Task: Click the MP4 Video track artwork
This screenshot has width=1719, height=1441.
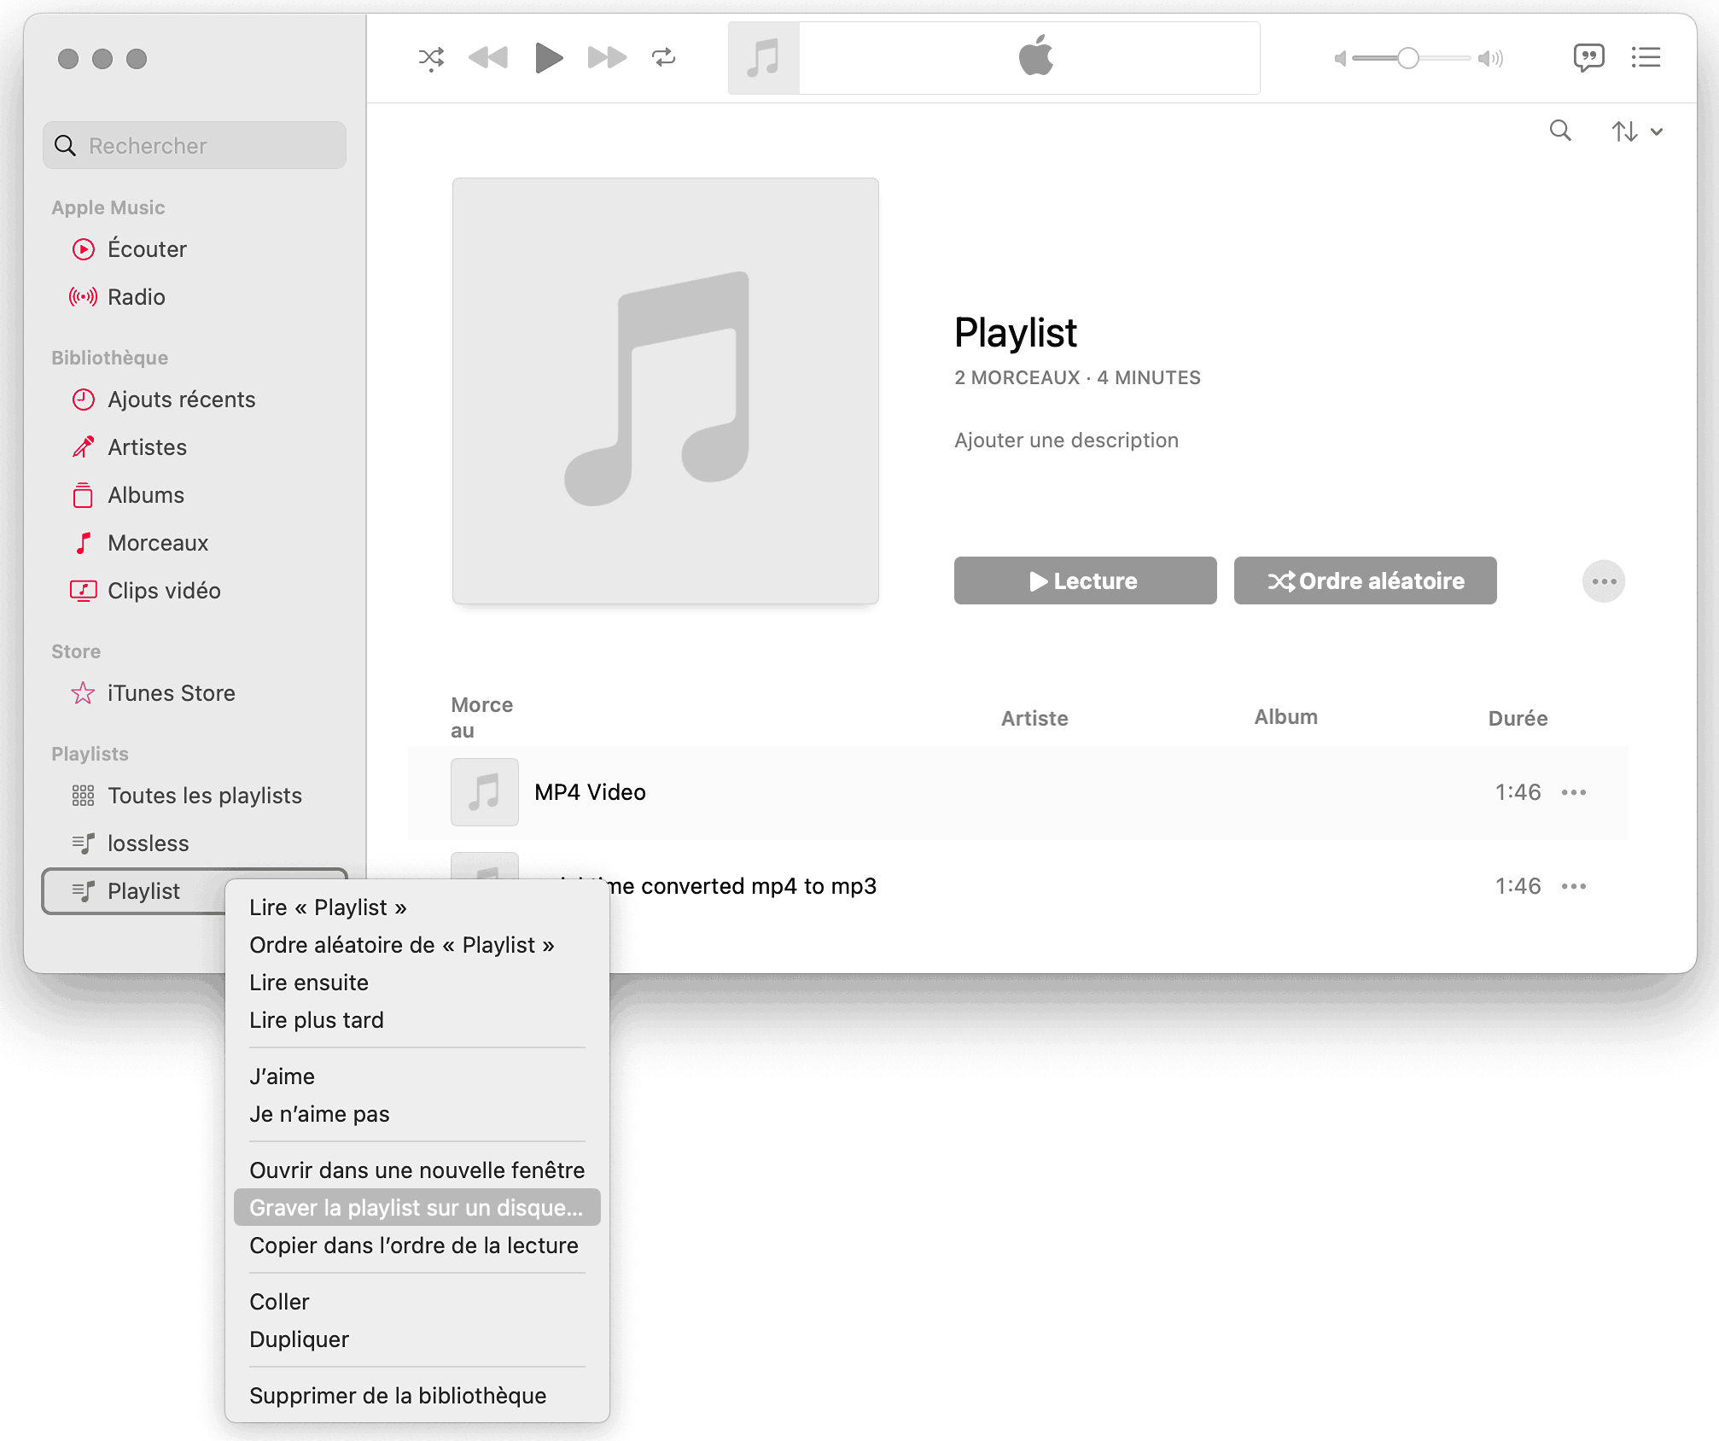Action: click(x=485, y=792)
